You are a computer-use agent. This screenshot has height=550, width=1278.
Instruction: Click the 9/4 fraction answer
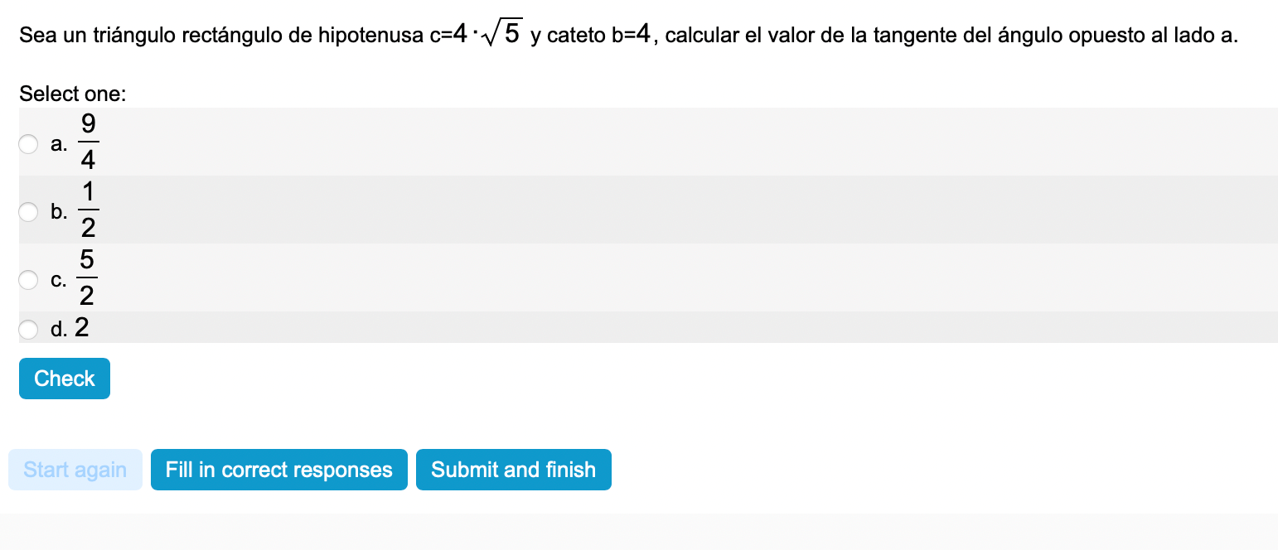click(88, 142)
